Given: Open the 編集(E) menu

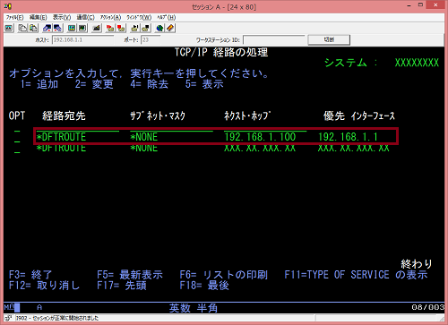Looking at the screenshot, I should pyautogui.click(x=38, y=17).
